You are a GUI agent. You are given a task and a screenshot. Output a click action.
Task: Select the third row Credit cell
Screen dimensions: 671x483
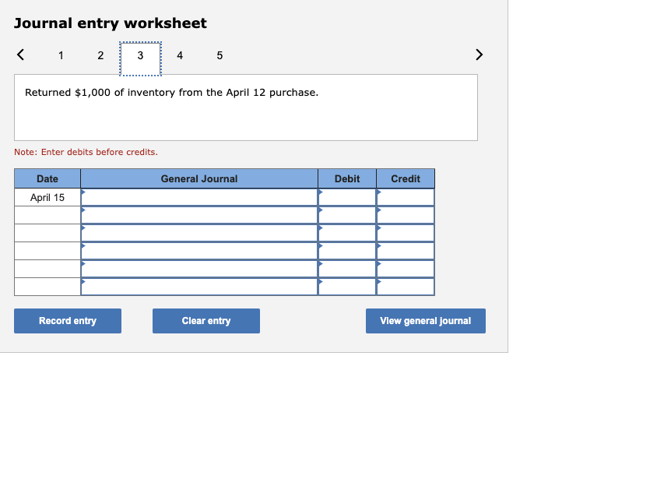click(406, 234)
